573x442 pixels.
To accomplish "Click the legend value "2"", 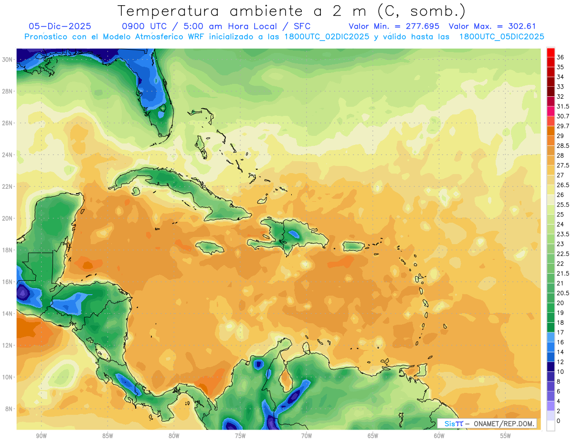I will [x=559, y=411].
